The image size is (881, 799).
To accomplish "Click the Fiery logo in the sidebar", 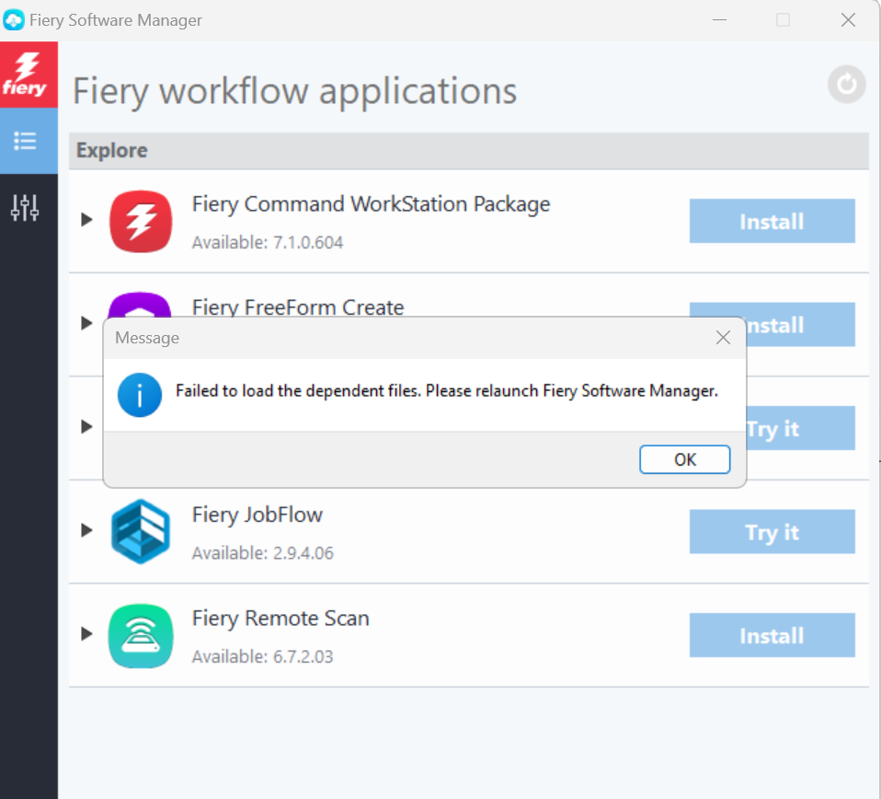I will point(29,75).
